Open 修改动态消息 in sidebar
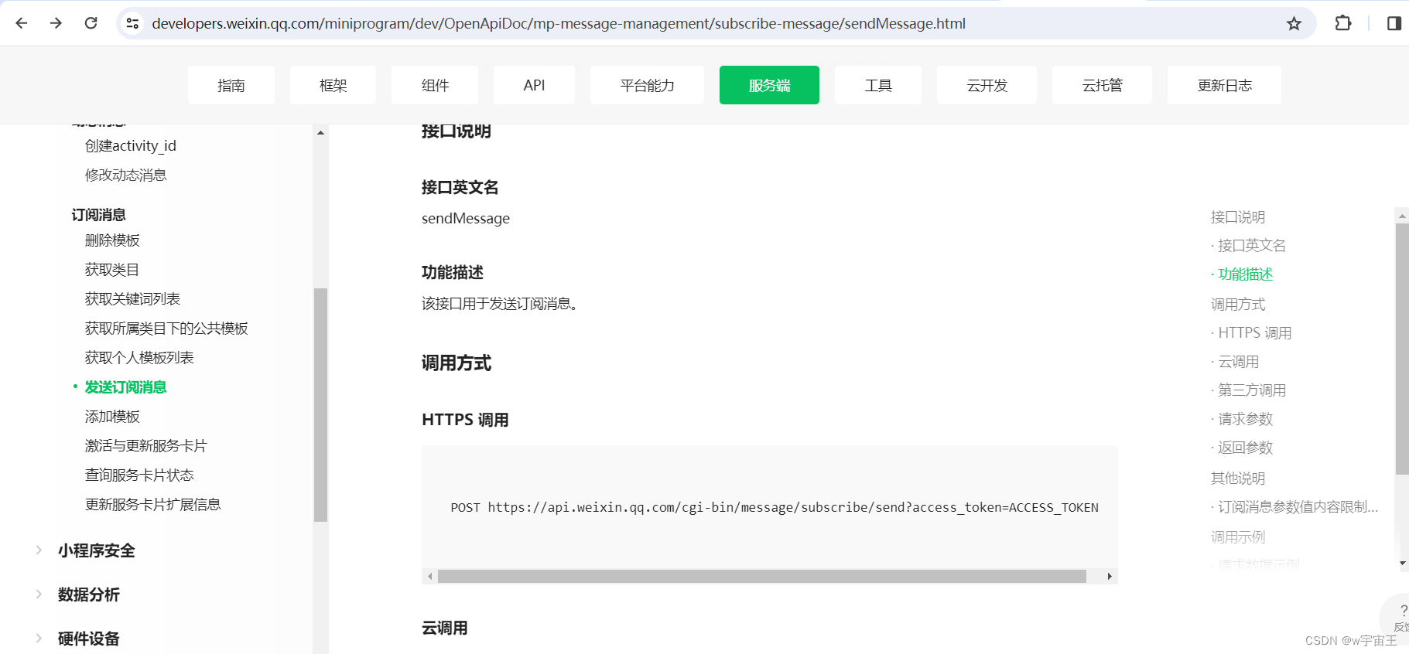The height and width of the screenshot is (654, 1409). pyautogui.click(x=126, y=175)
